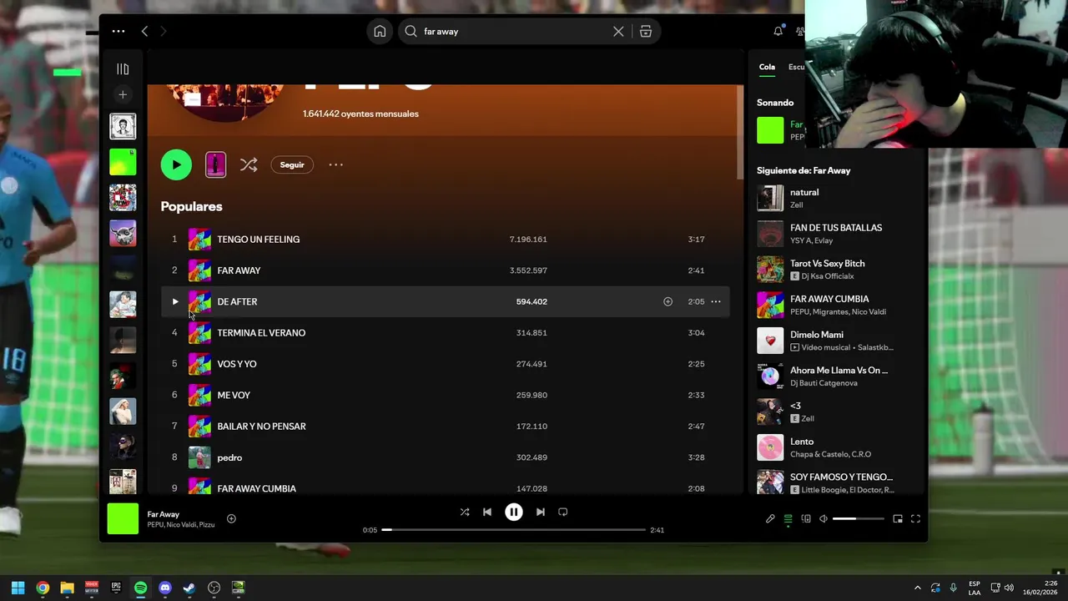Skip to the next track
Viewport: 1068px width, 601px height.
click(x=541, y=512)
